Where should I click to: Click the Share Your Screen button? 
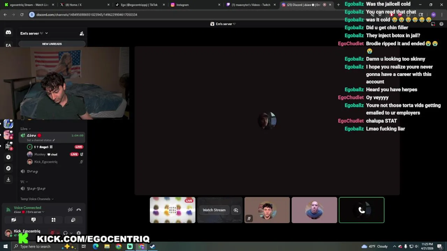click(34, 220)
